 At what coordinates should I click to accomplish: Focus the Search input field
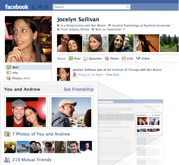pyautogui.click(x=89, y=7)
